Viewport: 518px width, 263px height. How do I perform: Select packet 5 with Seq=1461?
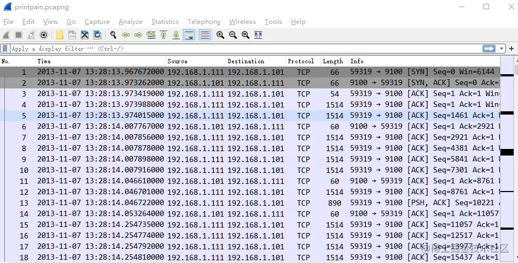tap(250, 115)
